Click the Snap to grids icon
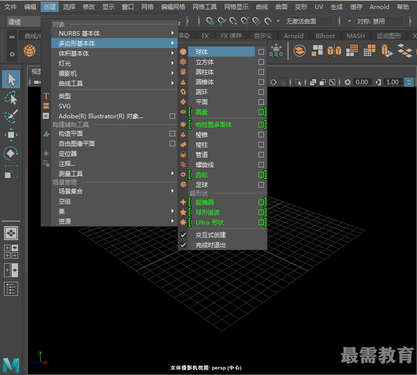This screenshot has height=375, width=417. 210,21
